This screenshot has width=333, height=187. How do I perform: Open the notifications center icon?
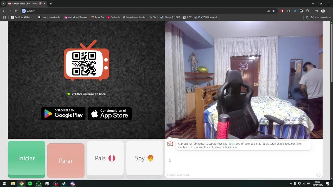click(x=328, y=184)
